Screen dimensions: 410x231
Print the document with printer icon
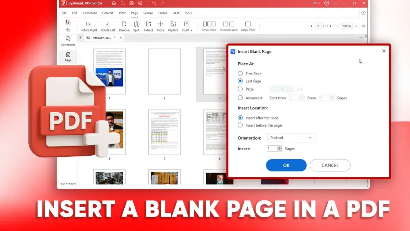point(140,3)
